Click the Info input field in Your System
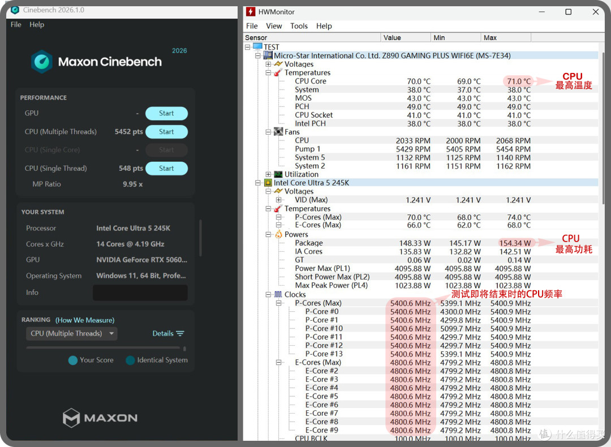Screen dimensions: 611x447 tap(140, 293)
